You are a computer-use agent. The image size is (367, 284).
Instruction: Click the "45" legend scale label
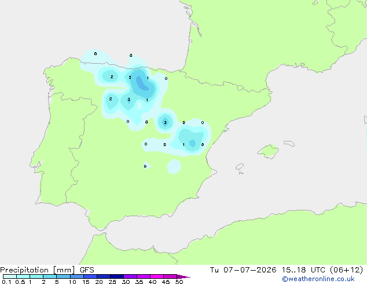166,282
